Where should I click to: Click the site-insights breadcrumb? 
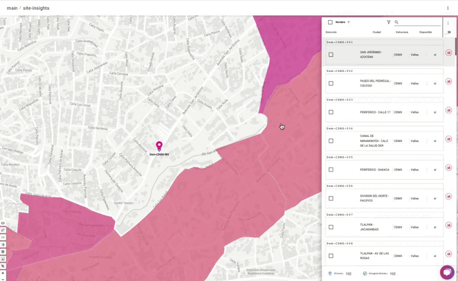click(x=36, y=8)
